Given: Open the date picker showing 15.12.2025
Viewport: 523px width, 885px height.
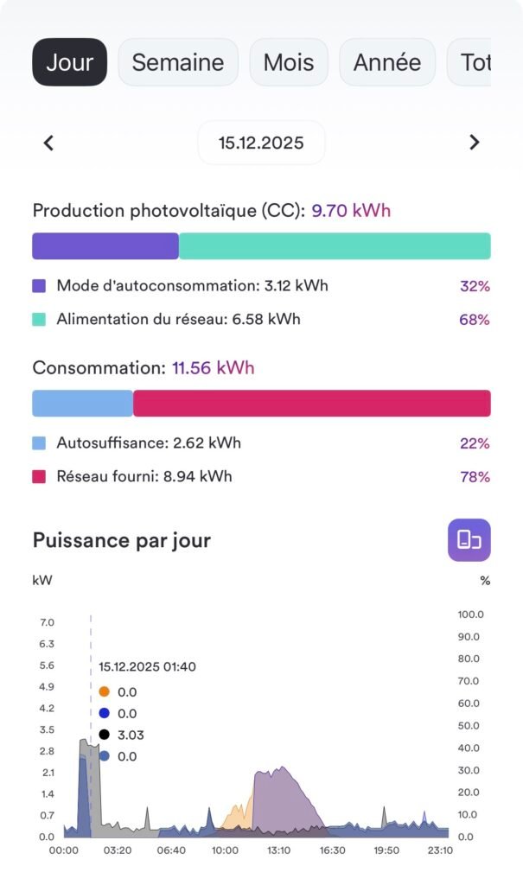Looking at the screenshot, I should click(261, 143).
